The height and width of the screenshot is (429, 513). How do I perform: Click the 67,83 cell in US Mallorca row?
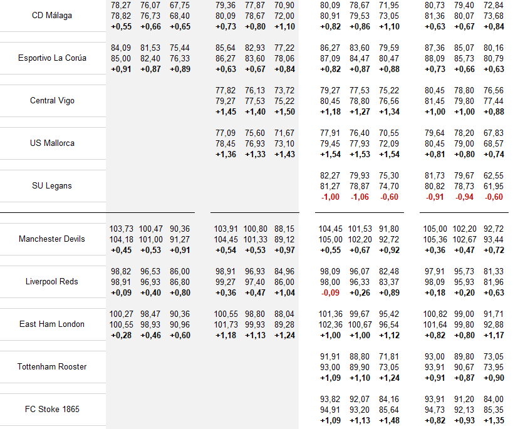(494, 133)
